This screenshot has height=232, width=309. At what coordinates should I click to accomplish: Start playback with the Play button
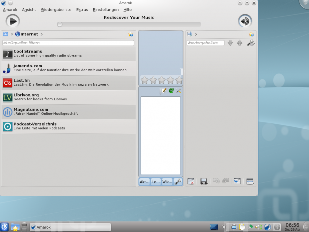point(13,21)
